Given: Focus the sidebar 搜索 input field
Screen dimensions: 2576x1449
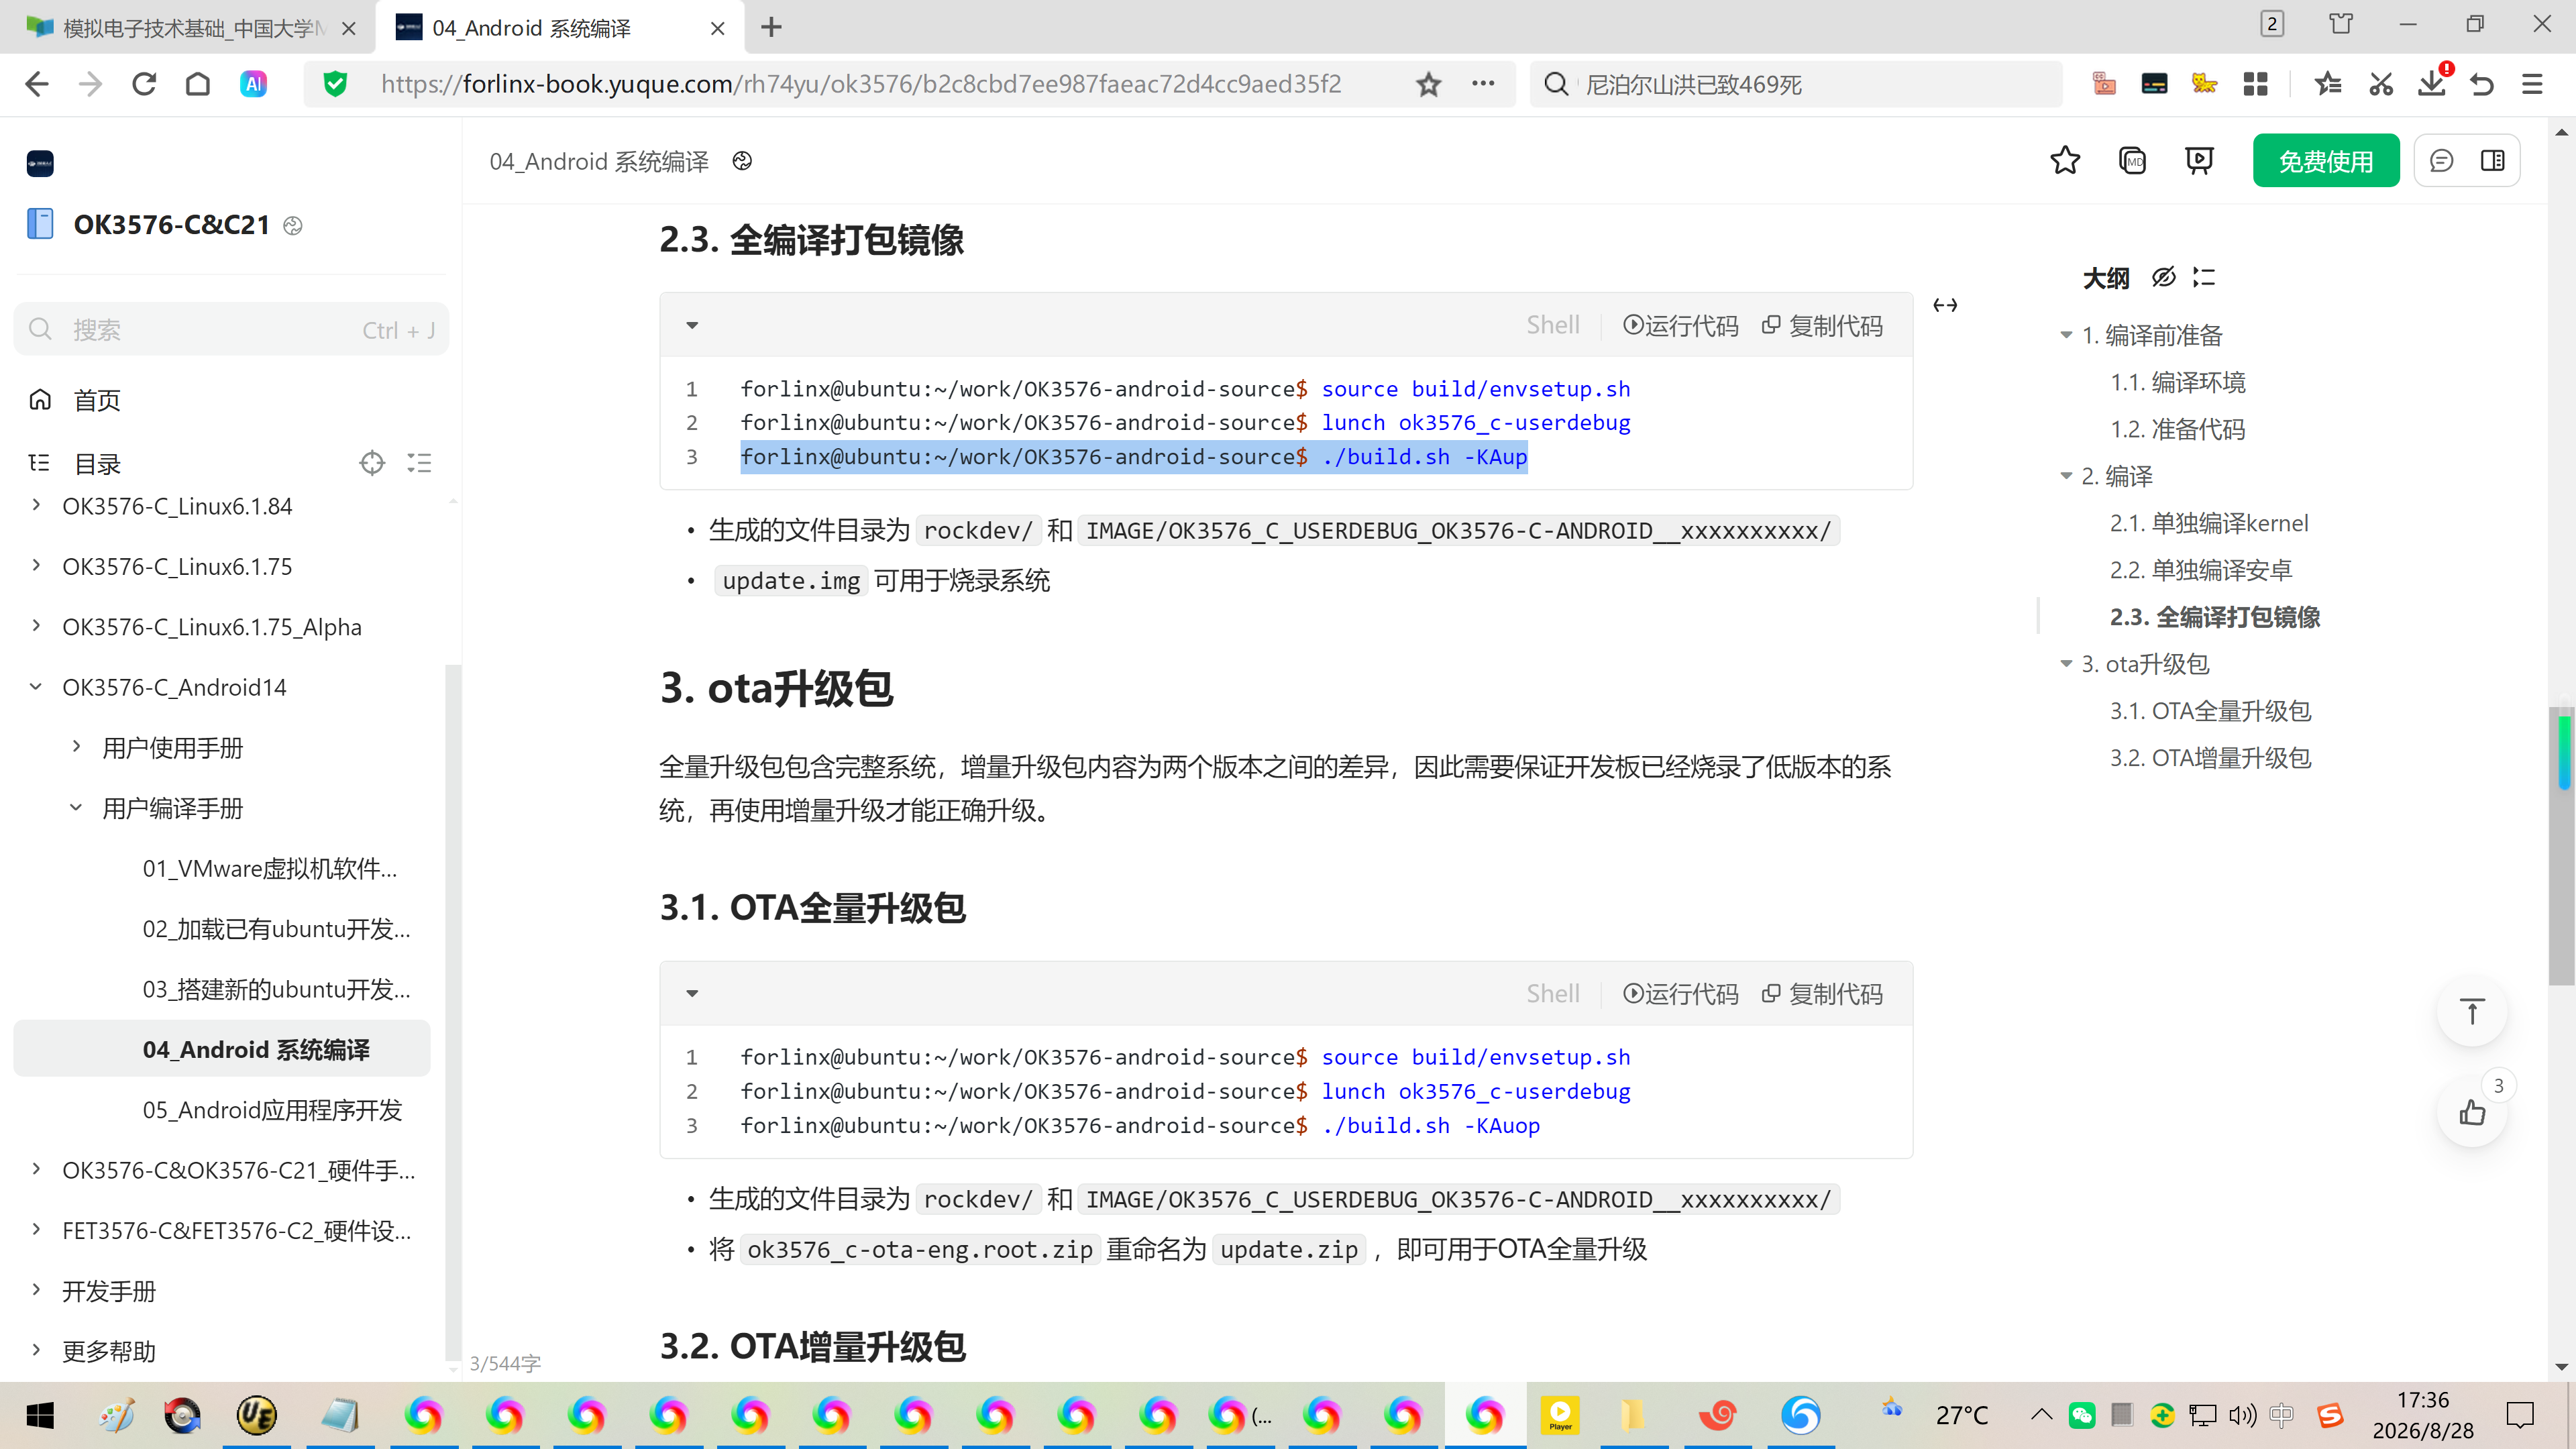Looking at the screenshot, I should point(231,329).
